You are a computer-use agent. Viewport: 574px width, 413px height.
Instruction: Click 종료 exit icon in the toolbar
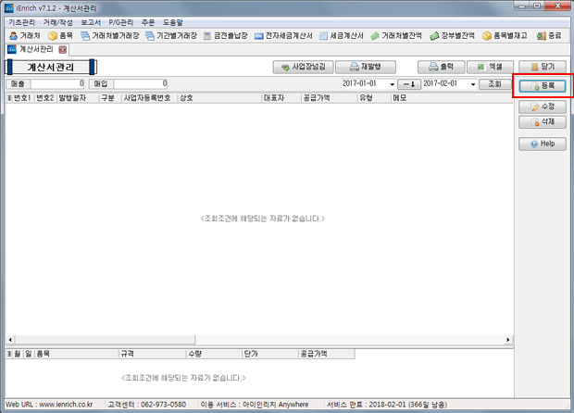pos(549,35)
